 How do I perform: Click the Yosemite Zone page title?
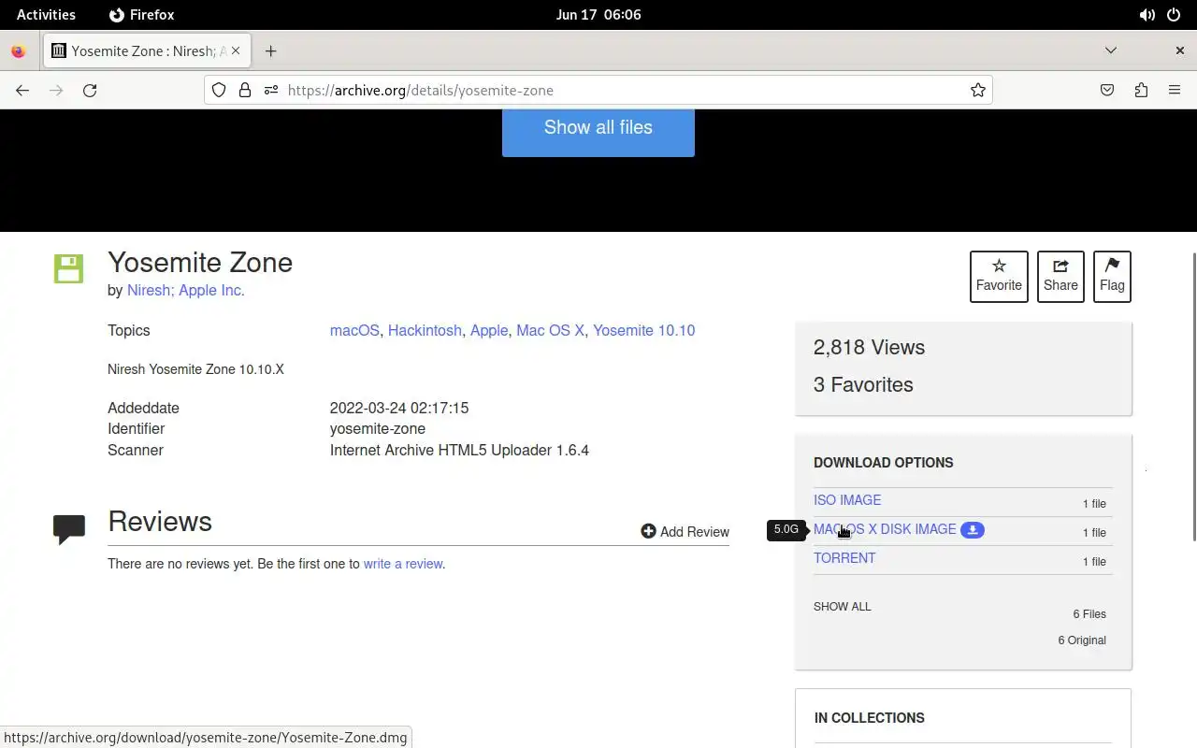[x=200, y=263]
